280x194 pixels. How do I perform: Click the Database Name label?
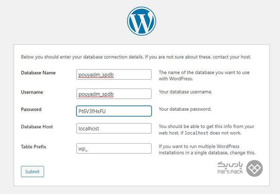point(38,73)
